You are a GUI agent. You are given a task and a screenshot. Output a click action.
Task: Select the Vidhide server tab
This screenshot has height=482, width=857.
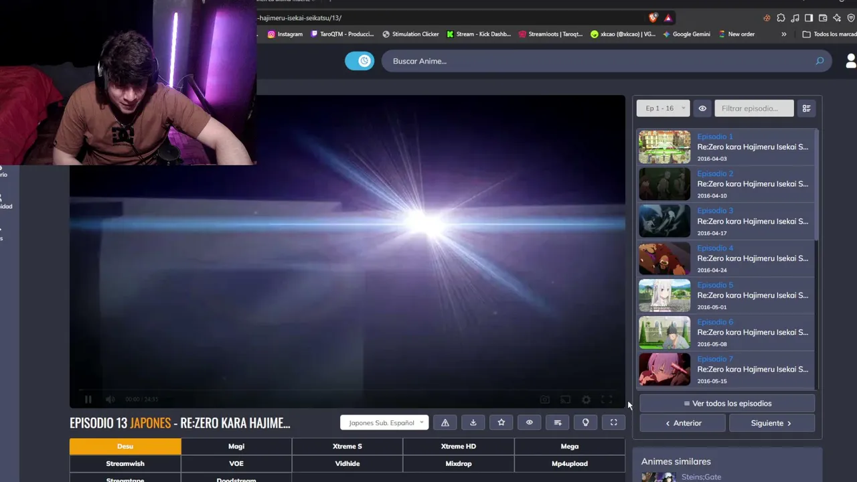pyautogui.click(x=347, y=464)
